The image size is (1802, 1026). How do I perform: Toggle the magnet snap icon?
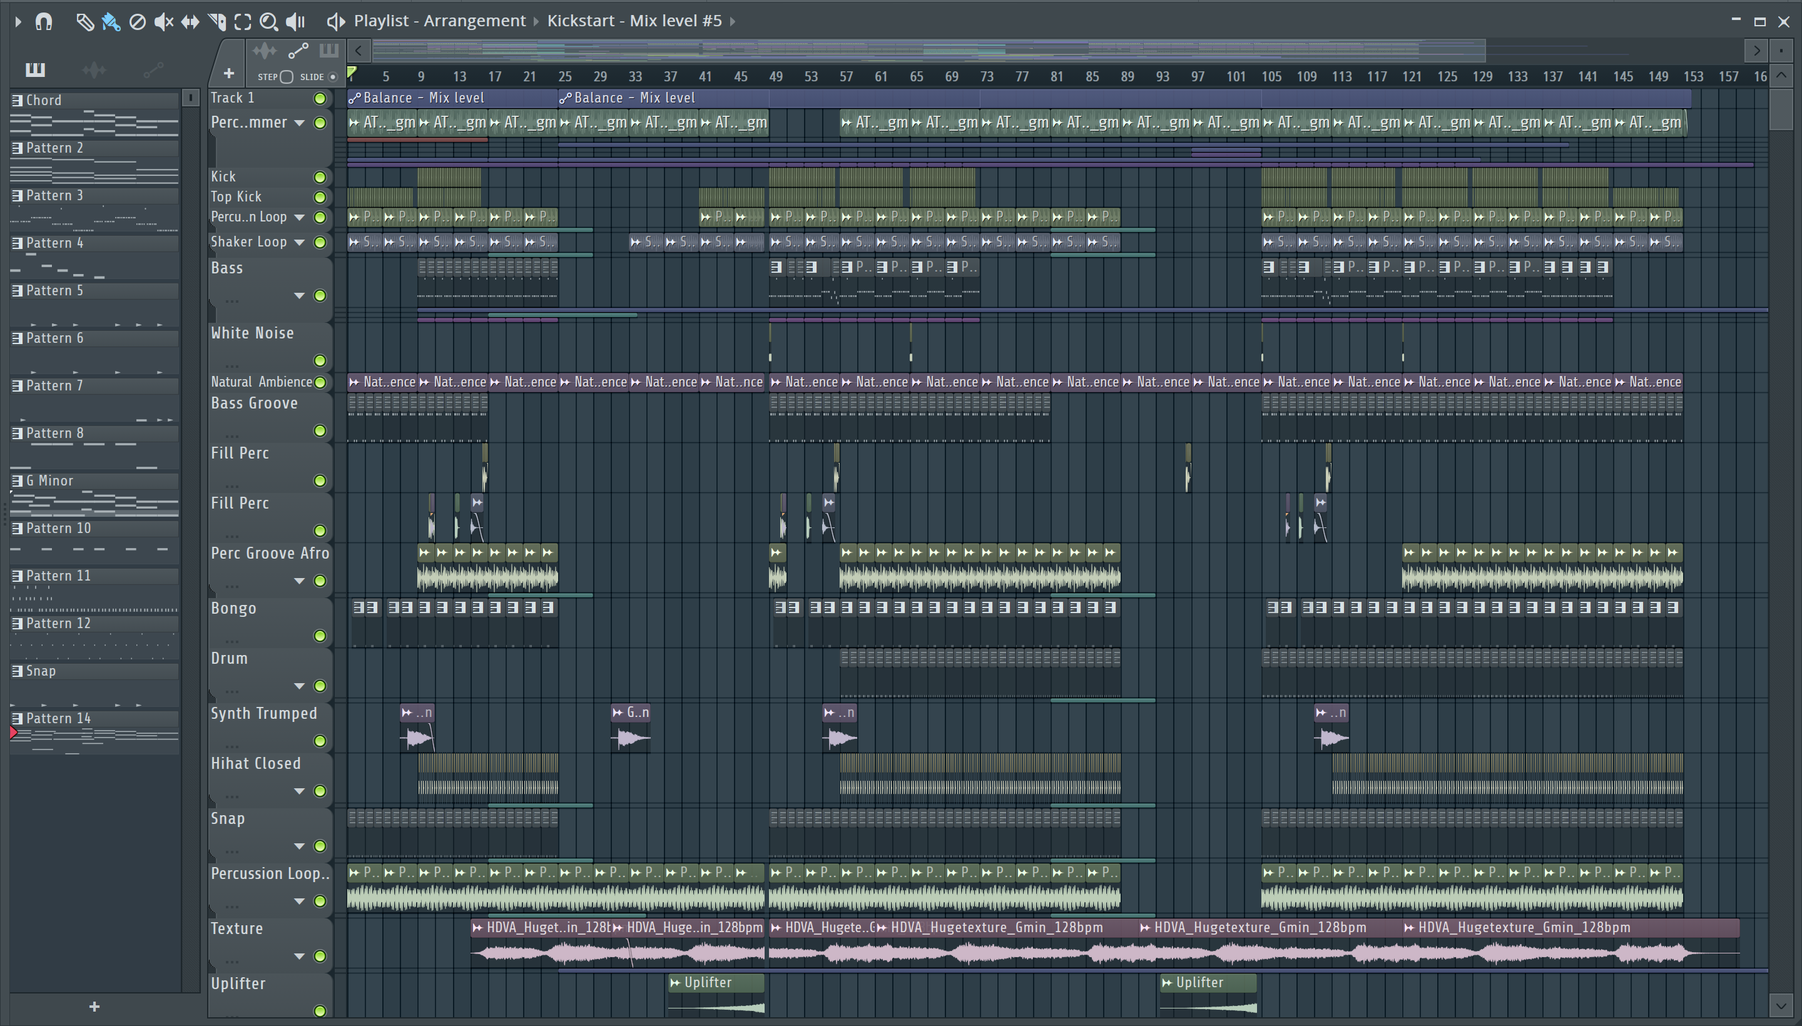click(44, 21)
